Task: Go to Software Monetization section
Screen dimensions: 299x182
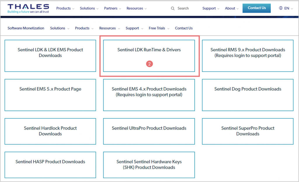Action: [x=26, y=28]
